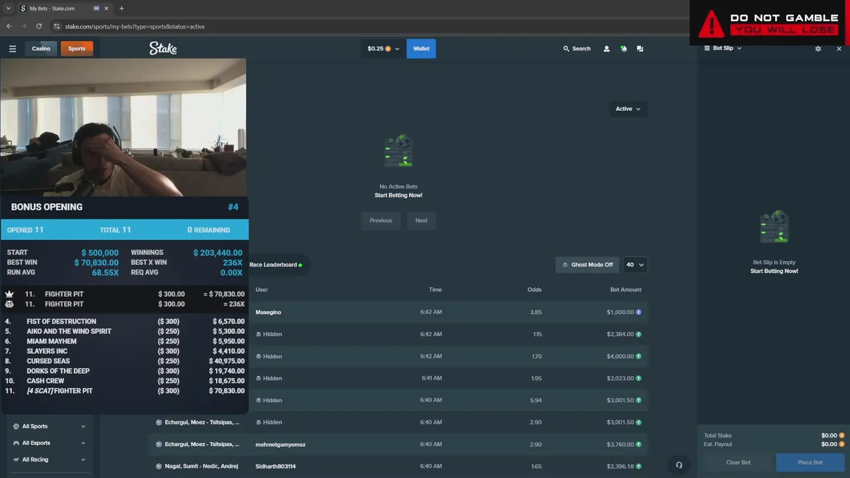The image size is (850, 478).
Task: Click the 6:41 AM time cell
Action: click(432, 378)
